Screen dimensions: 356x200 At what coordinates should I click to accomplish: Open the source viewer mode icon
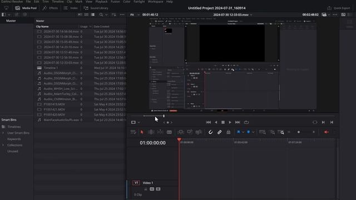pos(133,122)
